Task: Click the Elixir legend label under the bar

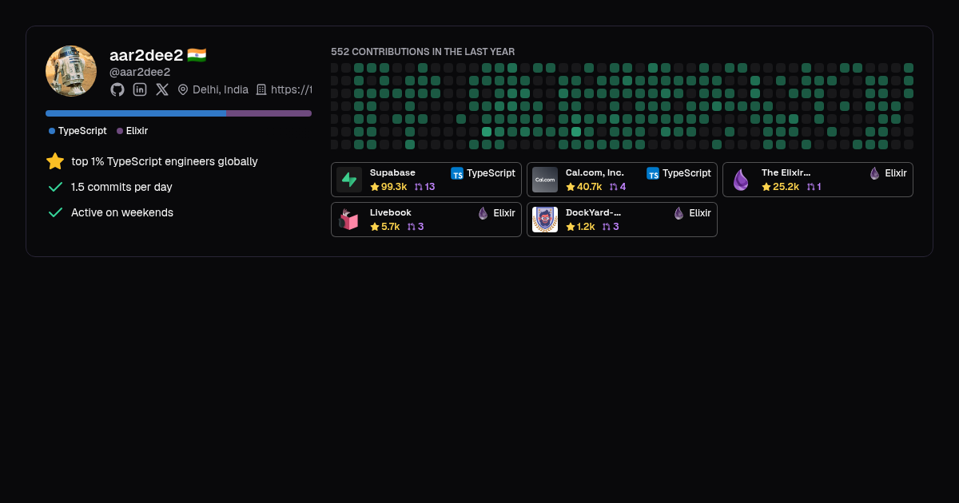Action: (137, 131)
